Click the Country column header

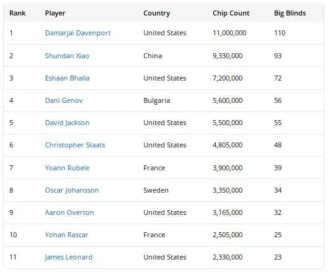point(156,14)
